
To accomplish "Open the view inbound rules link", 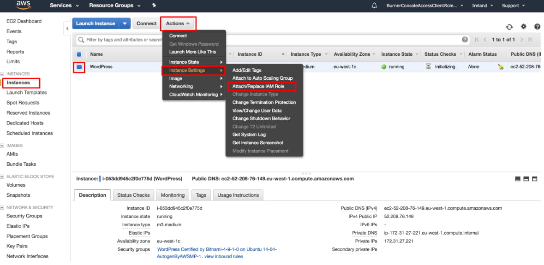I will [223, 256].
